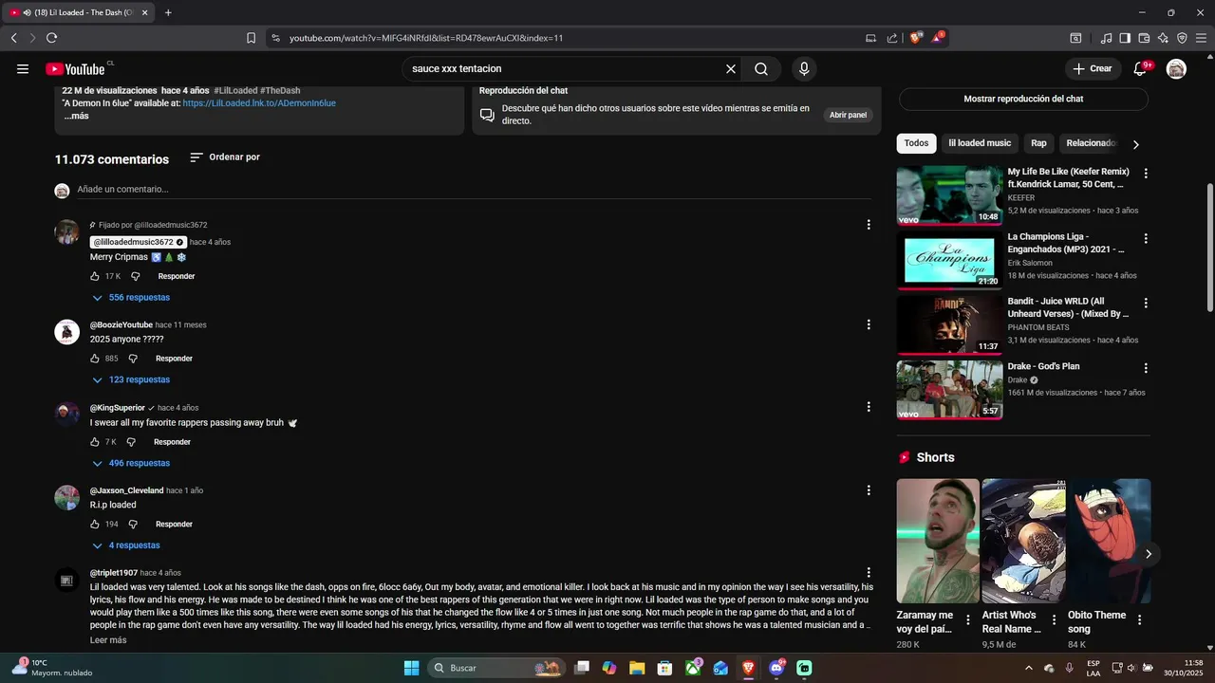Expand 496 respuestas replies
The height and width of the screenshot is (683, 1215).
131,463
